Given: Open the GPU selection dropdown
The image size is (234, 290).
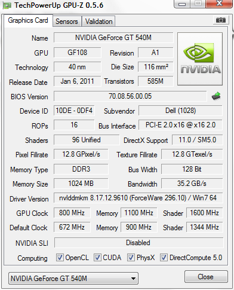Looking at the screenshot, I should pos(73,278).
